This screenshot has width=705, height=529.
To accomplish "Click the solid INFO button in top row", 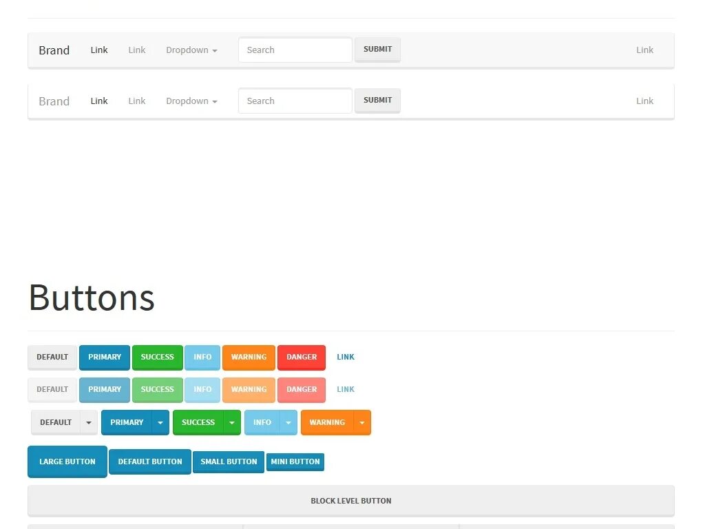I will point(202,357).
